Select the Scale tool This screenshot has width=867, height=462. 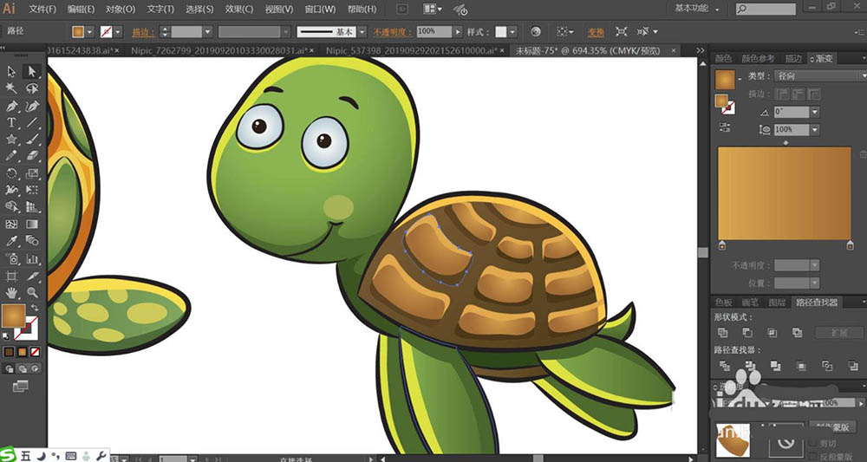coord(32,173)
